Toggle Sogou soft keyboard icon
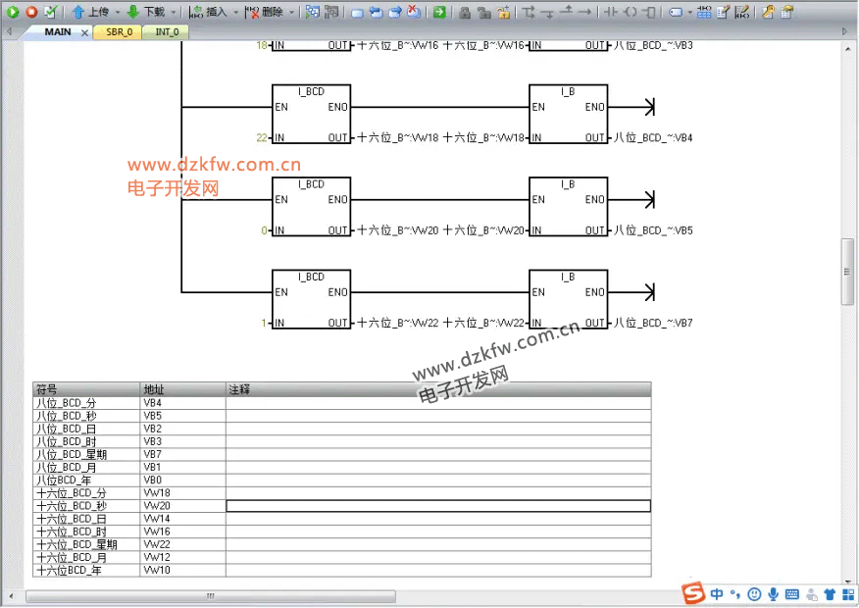This screenshot has height=608, width=859. pyautogui.click(x=791, y=594)
